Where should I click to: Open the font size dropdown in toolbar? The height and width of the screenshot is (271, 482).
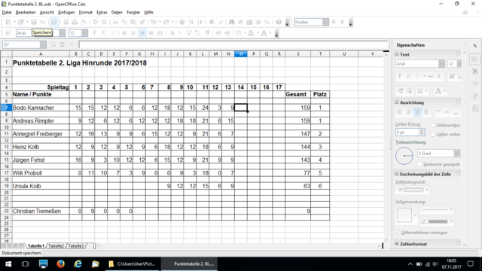(x=84, y=33)
